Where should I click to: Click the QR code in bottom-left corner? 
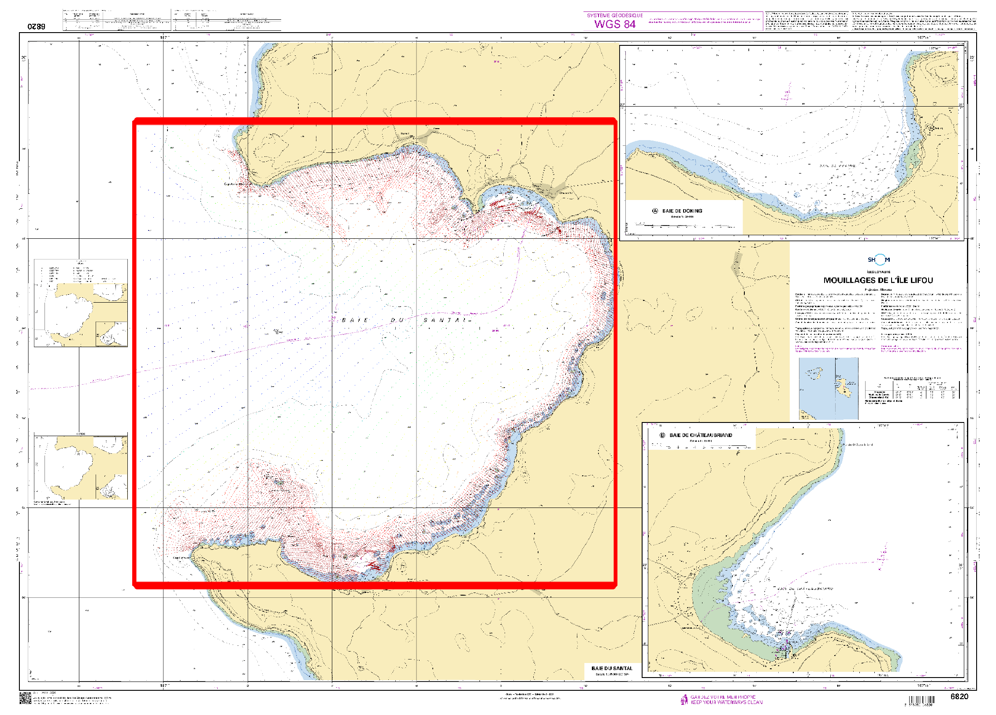25,698
